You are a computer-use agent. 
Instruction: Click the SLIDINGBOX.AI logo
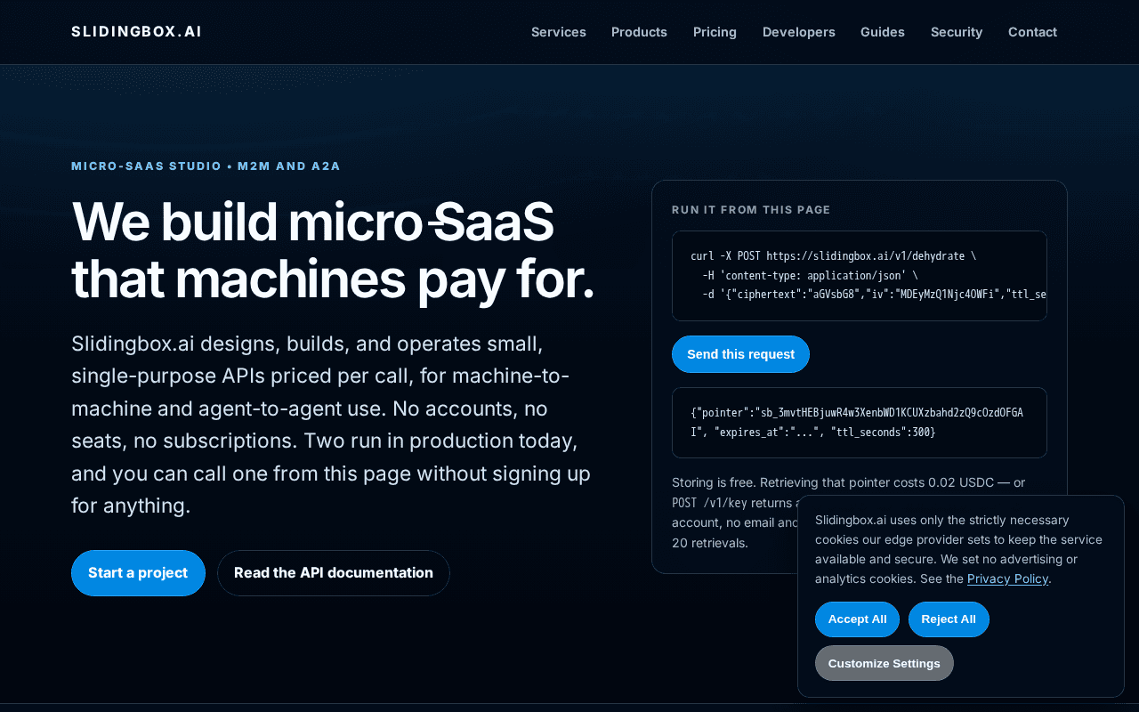coord(137,31)
